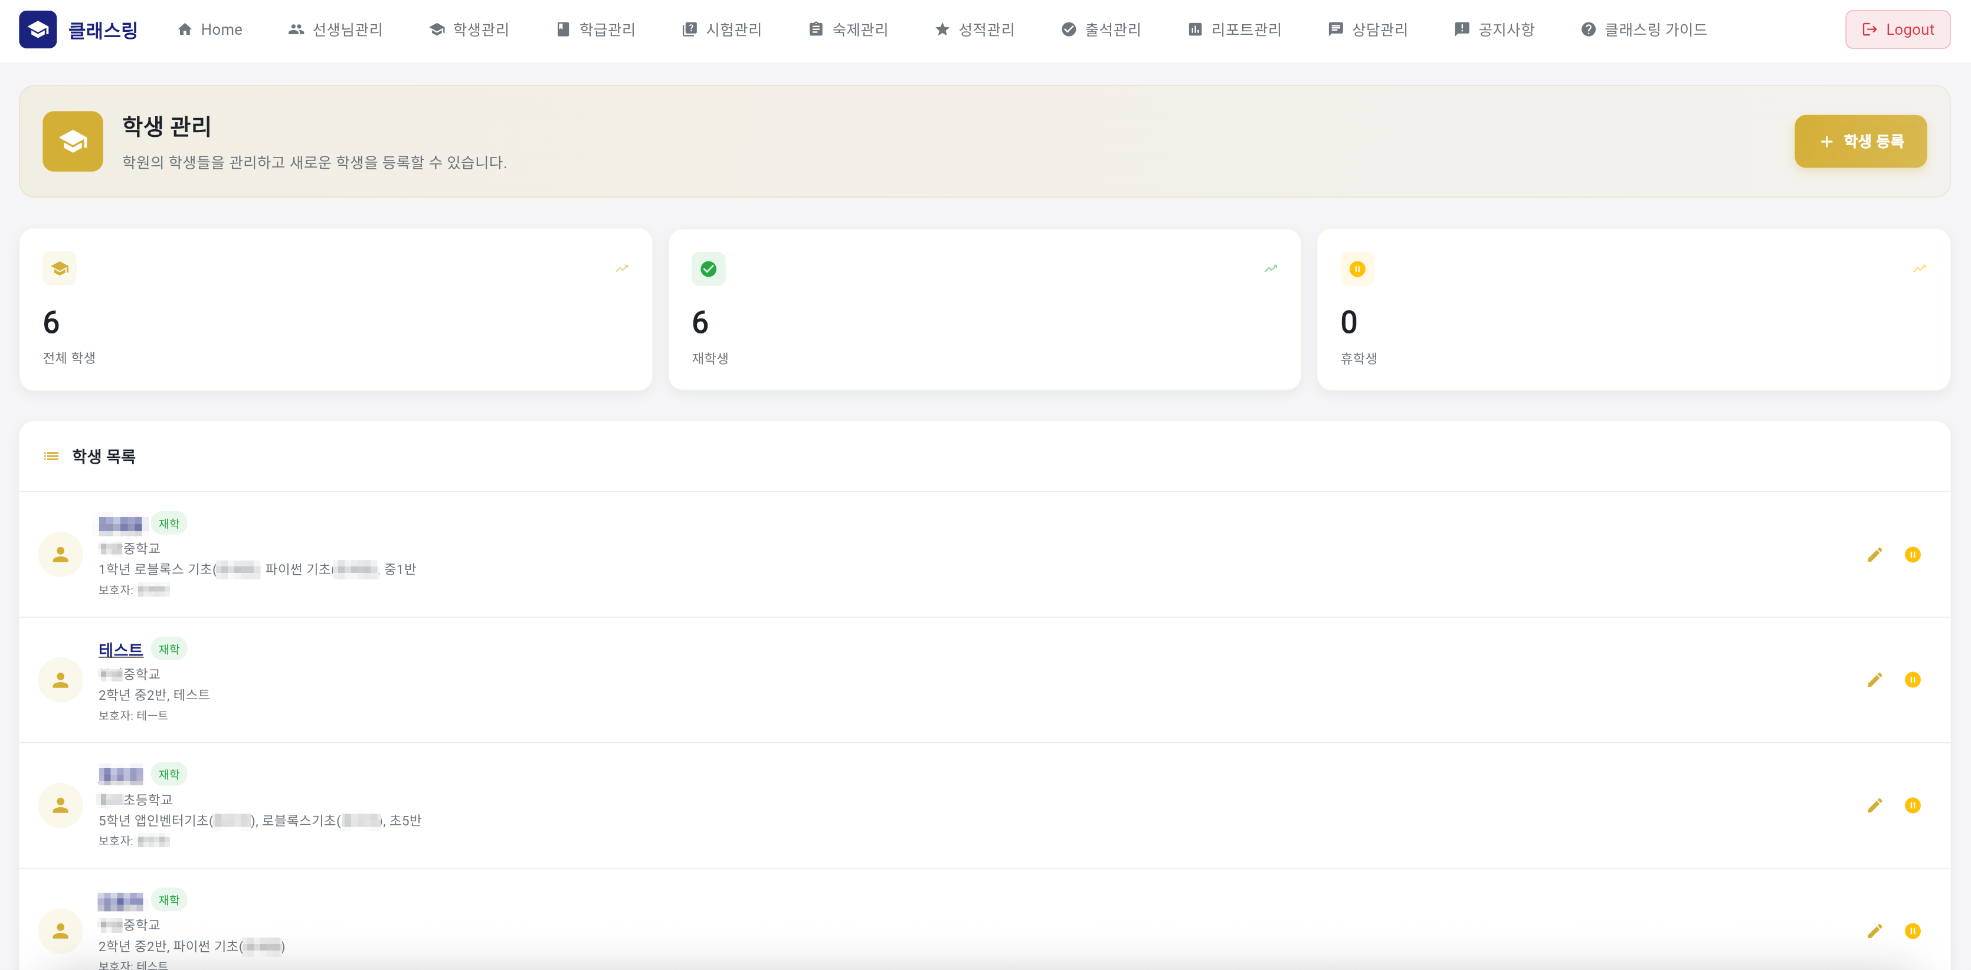Go to 출석관리 menu

click(x=1101, y=30)
